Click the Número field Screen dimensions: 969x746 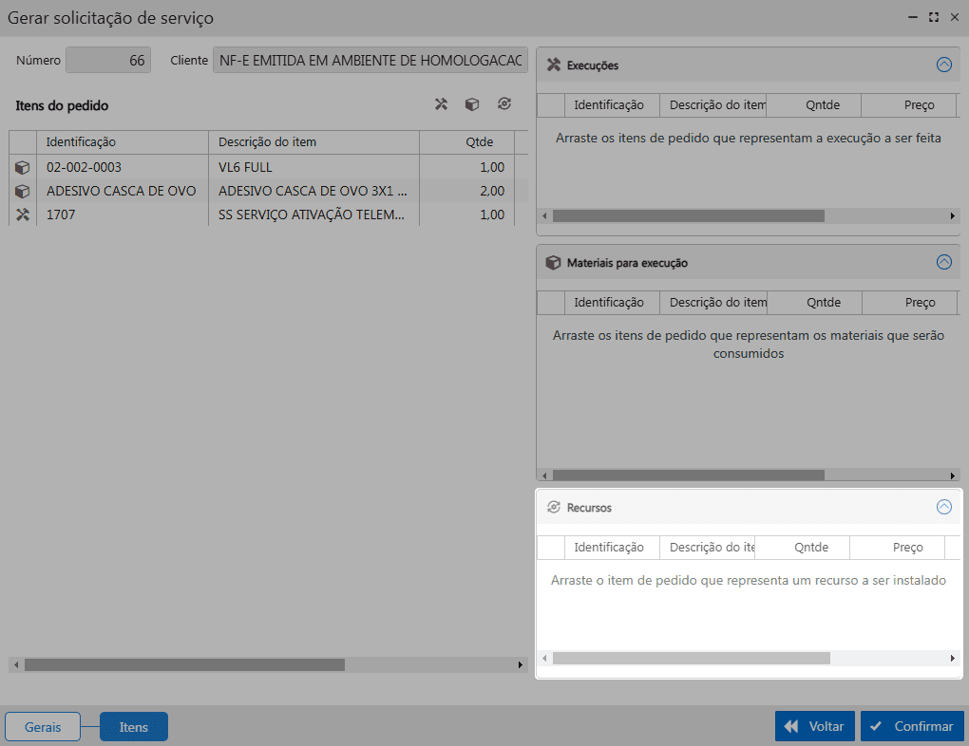coord(108,61)
